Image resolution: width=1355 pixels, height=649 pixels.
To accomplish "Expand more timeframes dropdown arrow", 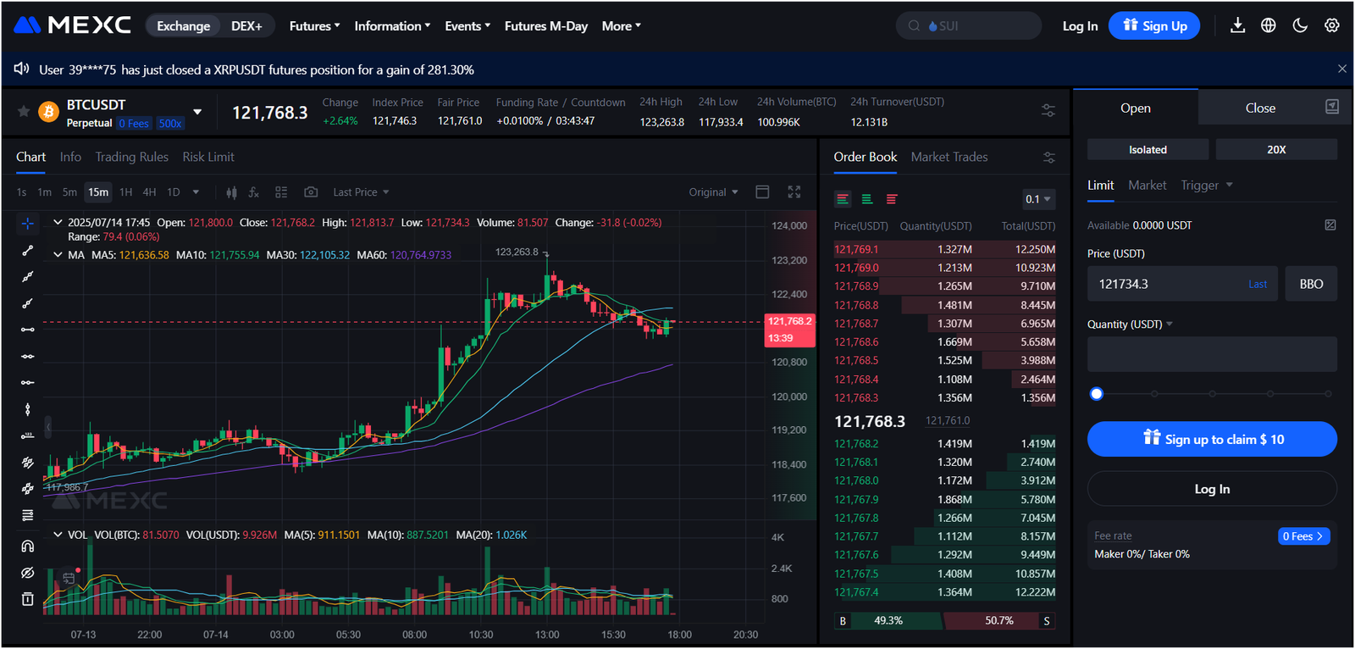I will 196,192.
